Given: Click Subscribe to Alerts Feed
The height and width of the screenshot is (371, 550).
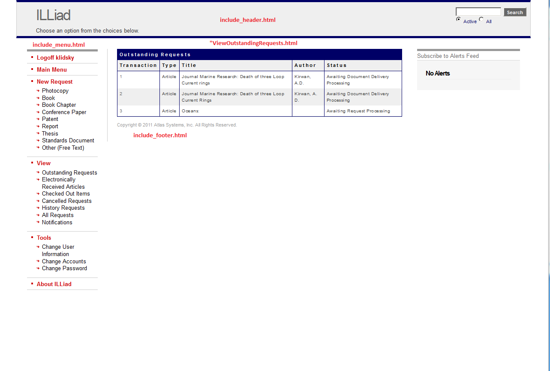Looking at the screenshot, I should 448,56.
